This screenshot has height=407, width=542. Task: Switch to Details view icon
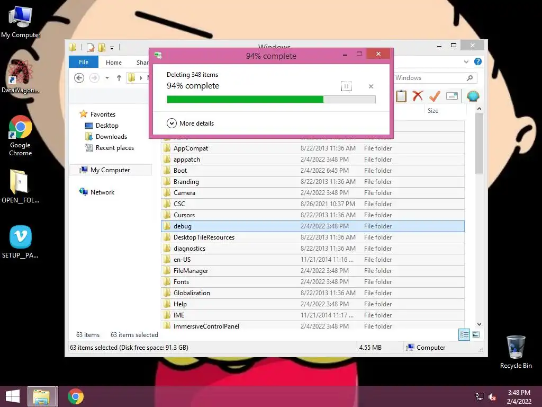click(x=464, y=335)
